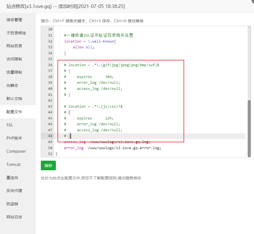Open the 伪静态 rewrite settings
254x234 pixels.
(x=12, y=85)
